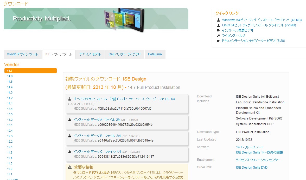Viewport: 306px width, 180px height.
Task: Select version 14.1 in Vendor list
Action: 10,103
